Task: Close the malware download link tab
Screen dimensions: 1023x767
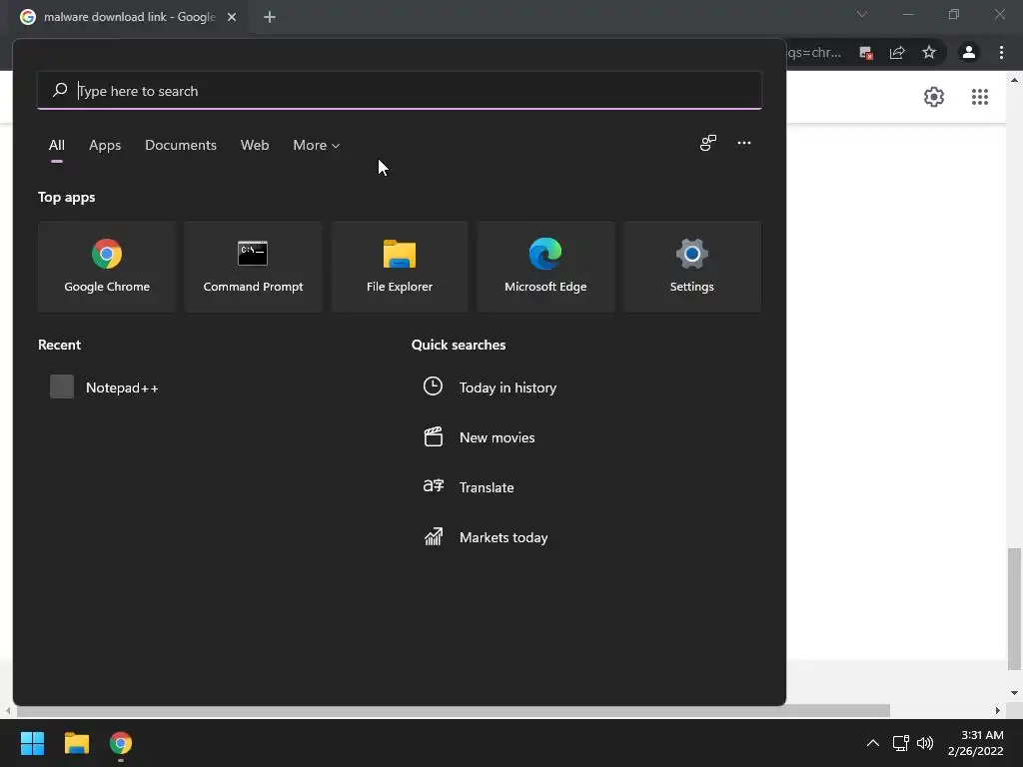Action: coord(232,17)
